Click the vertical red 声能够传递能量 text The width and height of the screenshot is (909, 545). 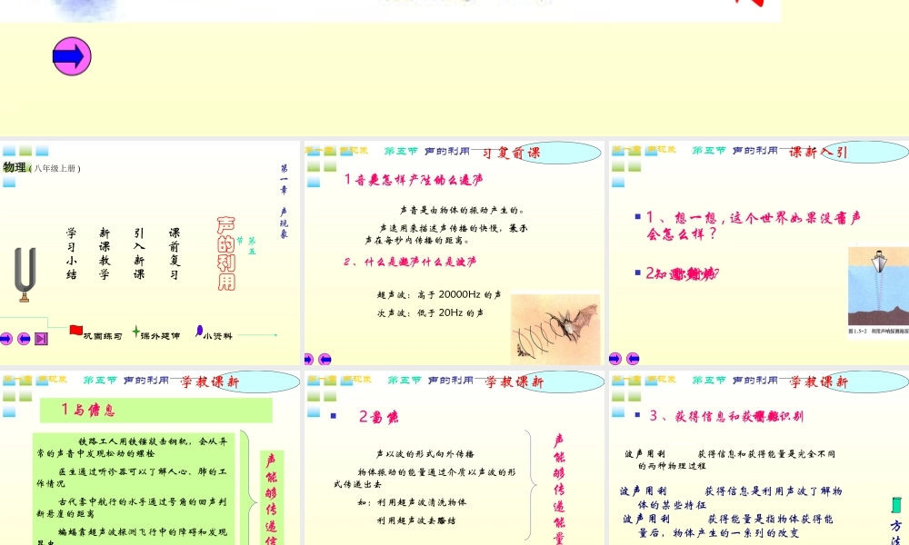click(x=559, y=489)
